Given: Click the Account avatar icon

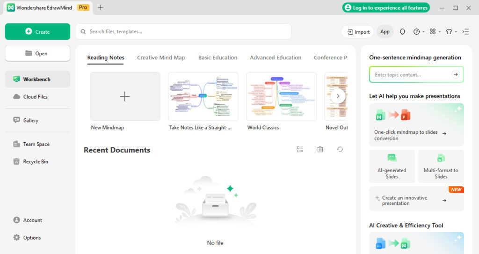Looking at the screenshot, I should (16, 220).
